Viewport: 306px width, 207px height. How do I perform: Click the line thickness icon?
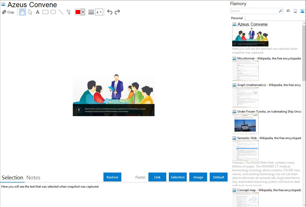click(x=91, y=12)
